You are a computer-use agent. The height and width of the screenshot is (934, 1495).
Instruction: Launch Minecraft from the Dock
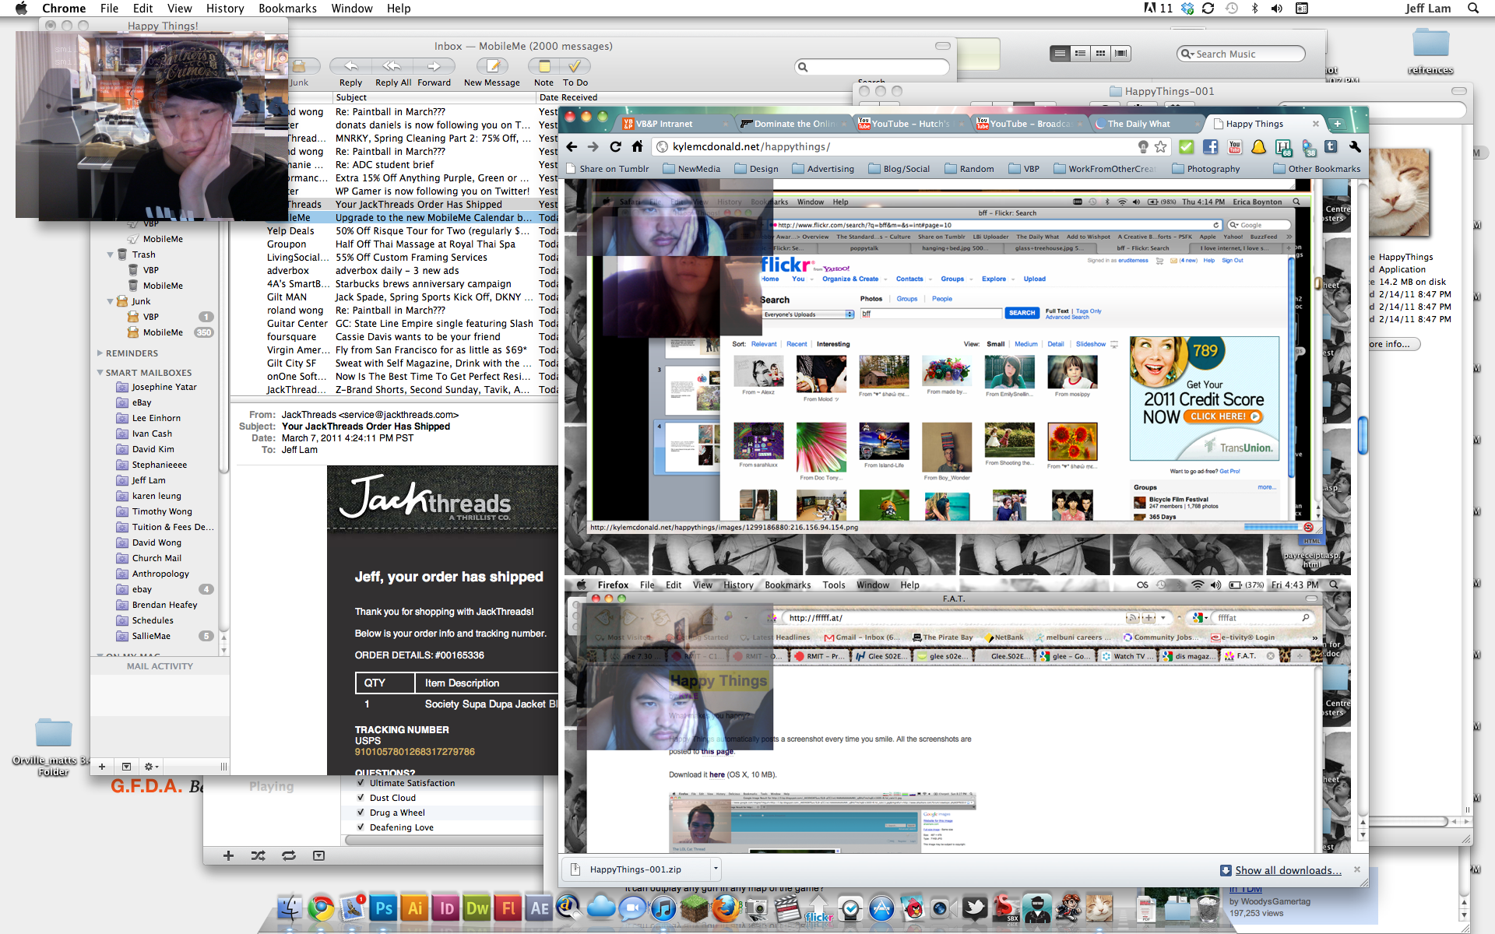(x=695, y=908)
